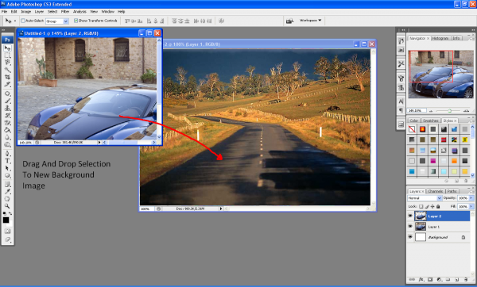Expand the Workspace dropdown
The image size is (477, 287).
(x=310, y=21)
